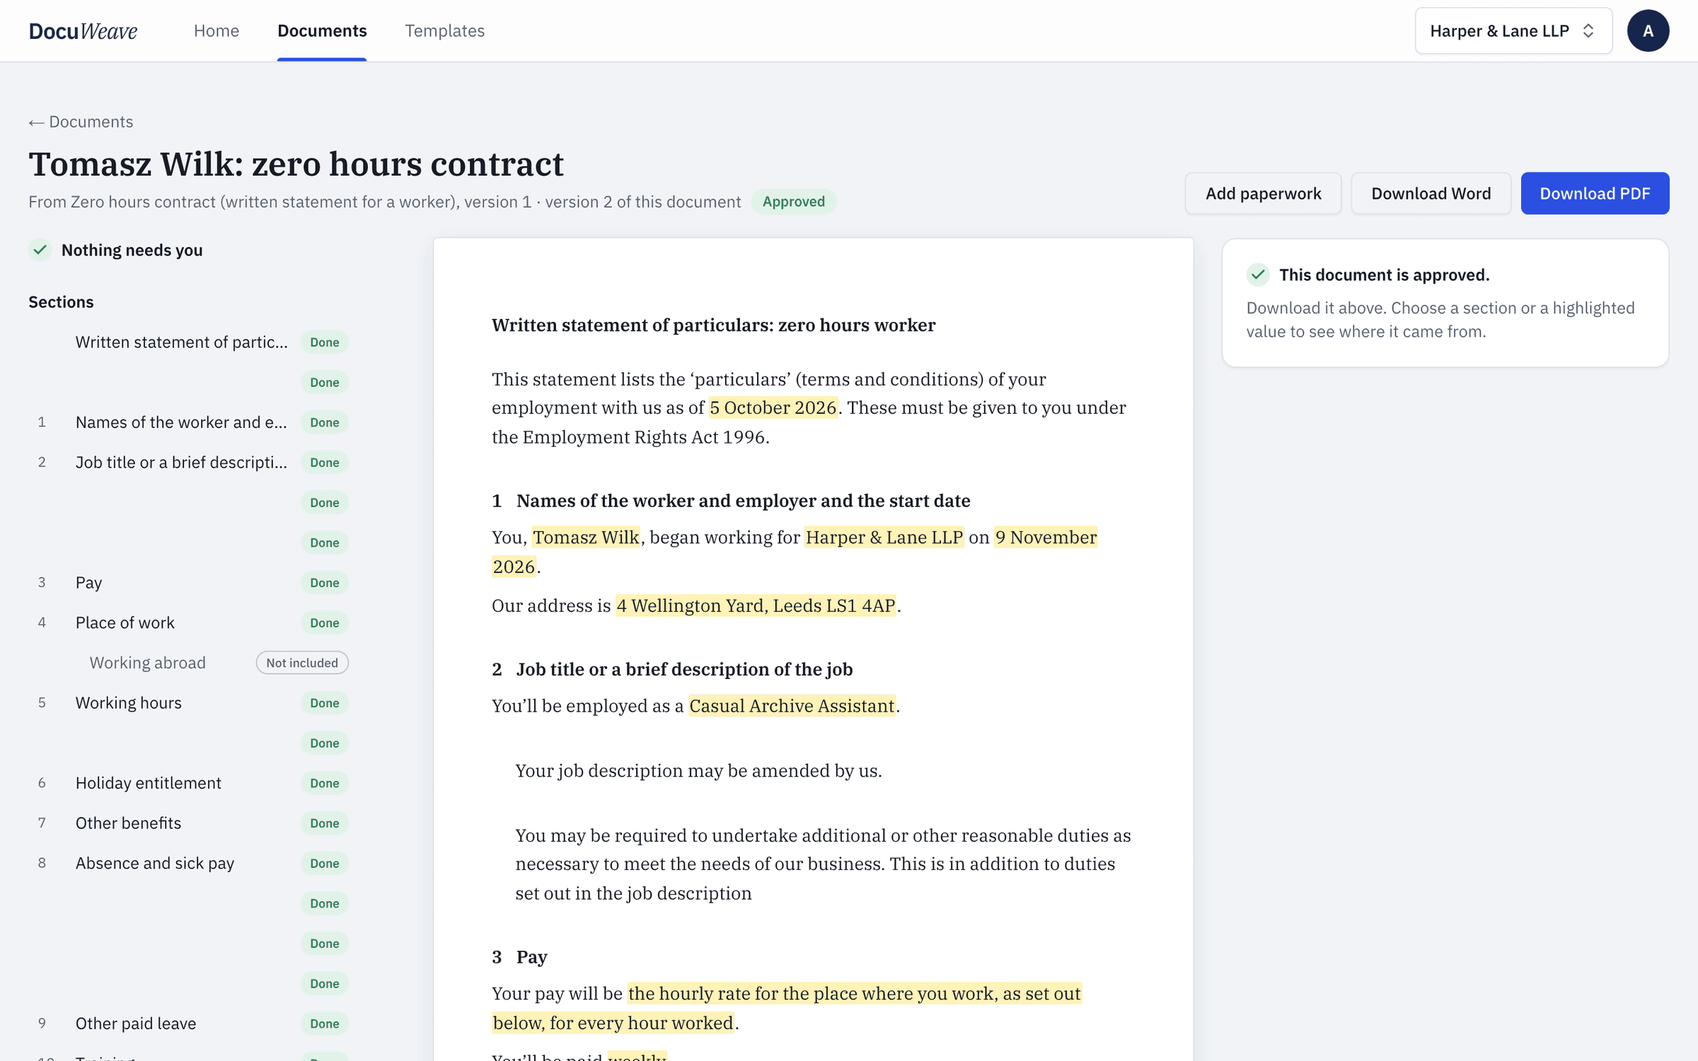Click the Done badge for Holiday entitlement

point(325,783)
